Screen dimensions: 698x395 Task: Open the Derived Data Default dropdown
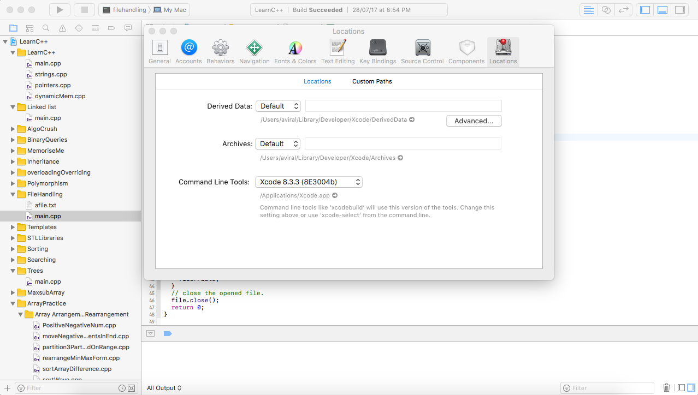pos(278,106)
